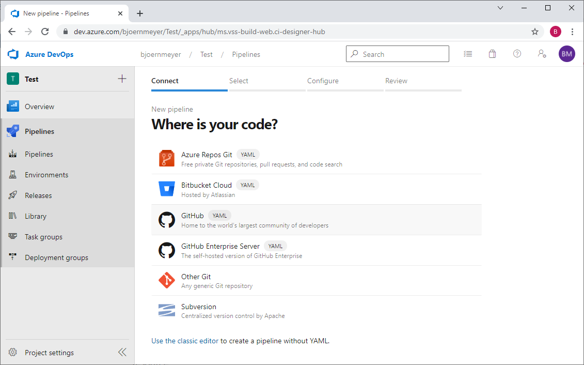Click the Azure DevOps logo icon
Screen dimensions: 584x365
(x=12, y=54)
